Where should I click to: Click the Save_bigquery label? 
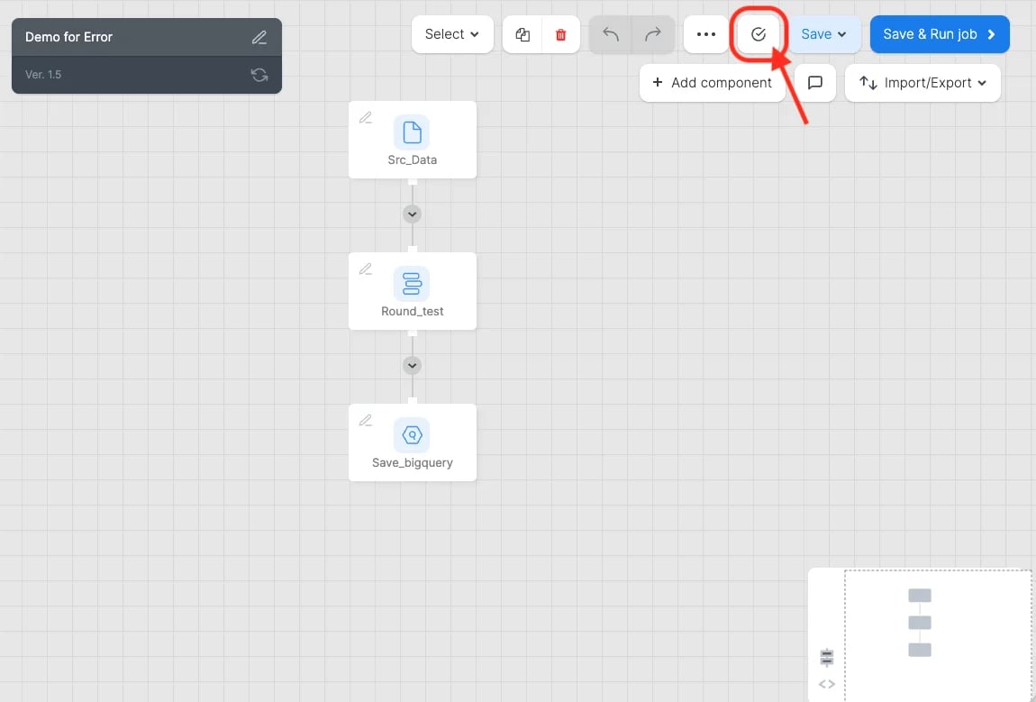coord(413,462)
